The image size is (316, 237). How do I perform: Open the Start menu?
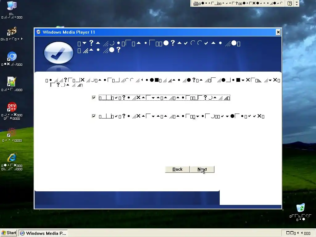pos(9,233)
